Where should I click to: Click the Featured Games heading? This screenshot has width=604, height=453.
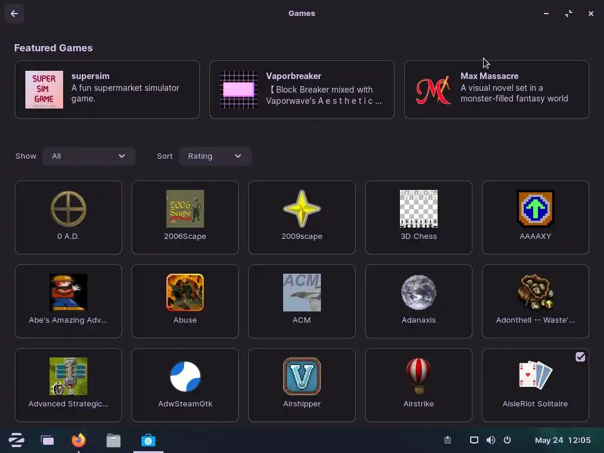[54, 48]
